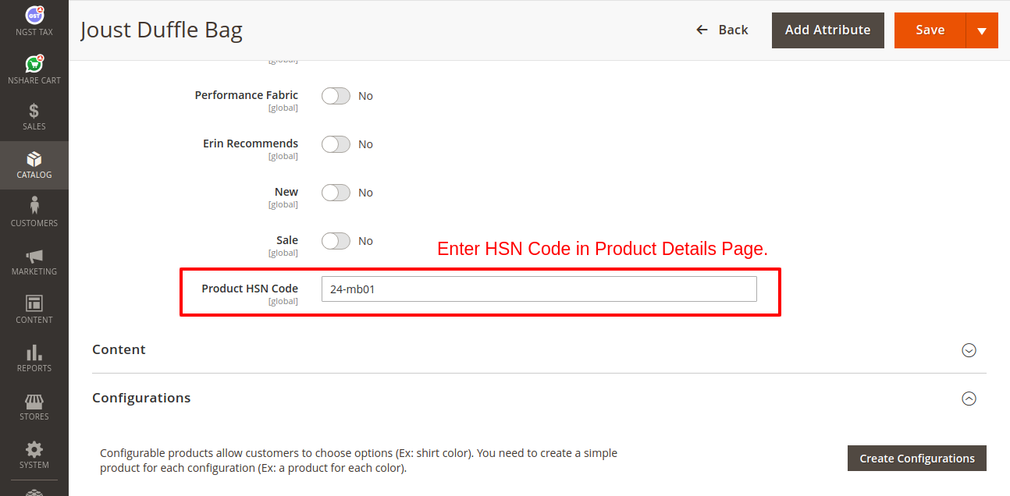The image size is (1010, 496).
Task: Click the Add Attribute button
Action: click(x=827, y=30)
